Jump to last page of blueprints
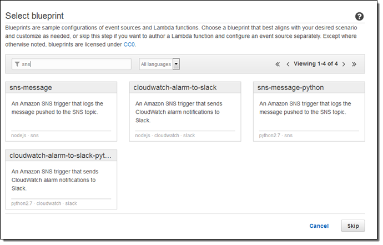Viewport: 383px width, 245px height. 354,64
